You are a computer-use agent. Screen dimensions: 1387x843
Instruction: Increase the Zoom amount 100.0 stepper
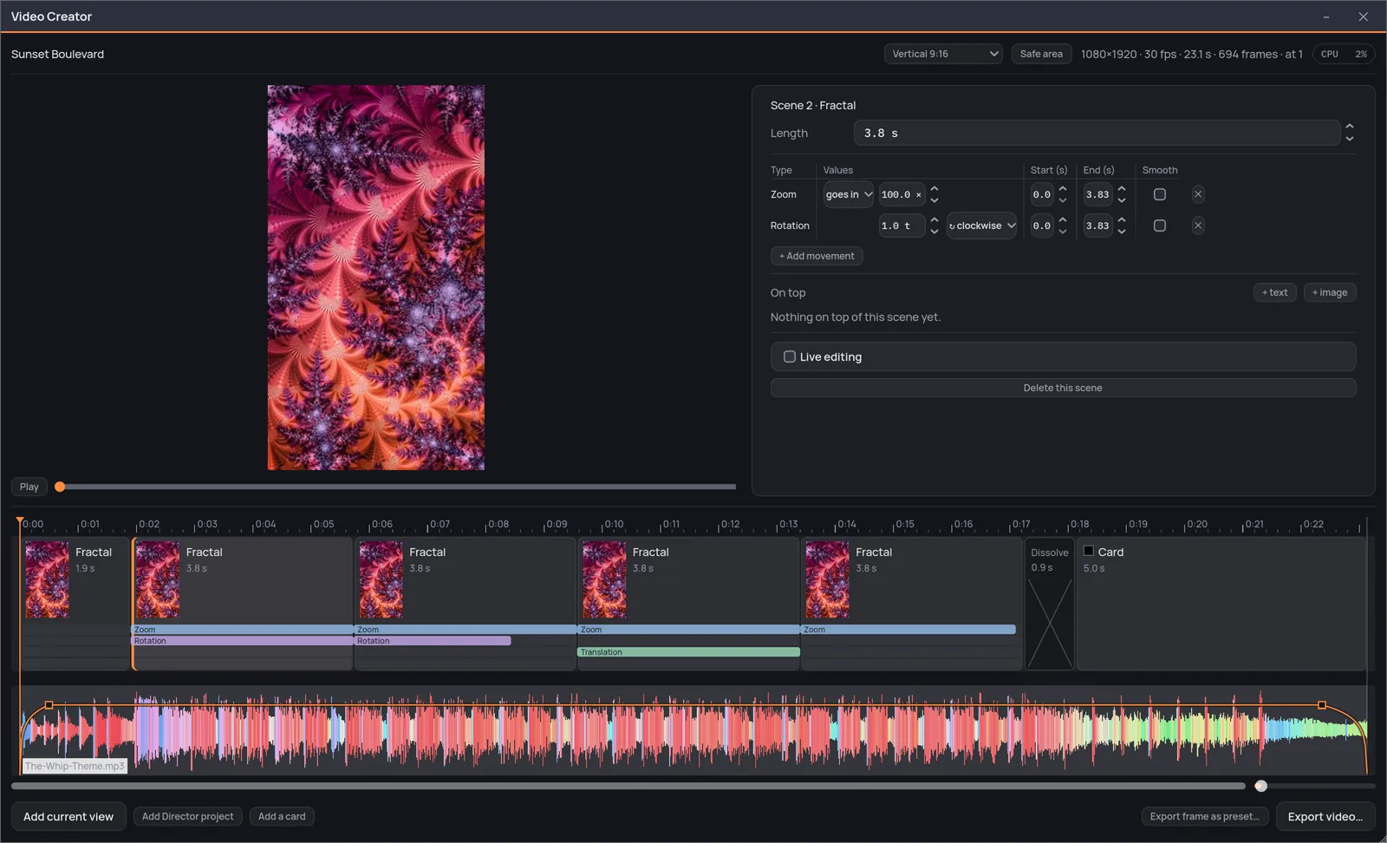click(934, 189)
